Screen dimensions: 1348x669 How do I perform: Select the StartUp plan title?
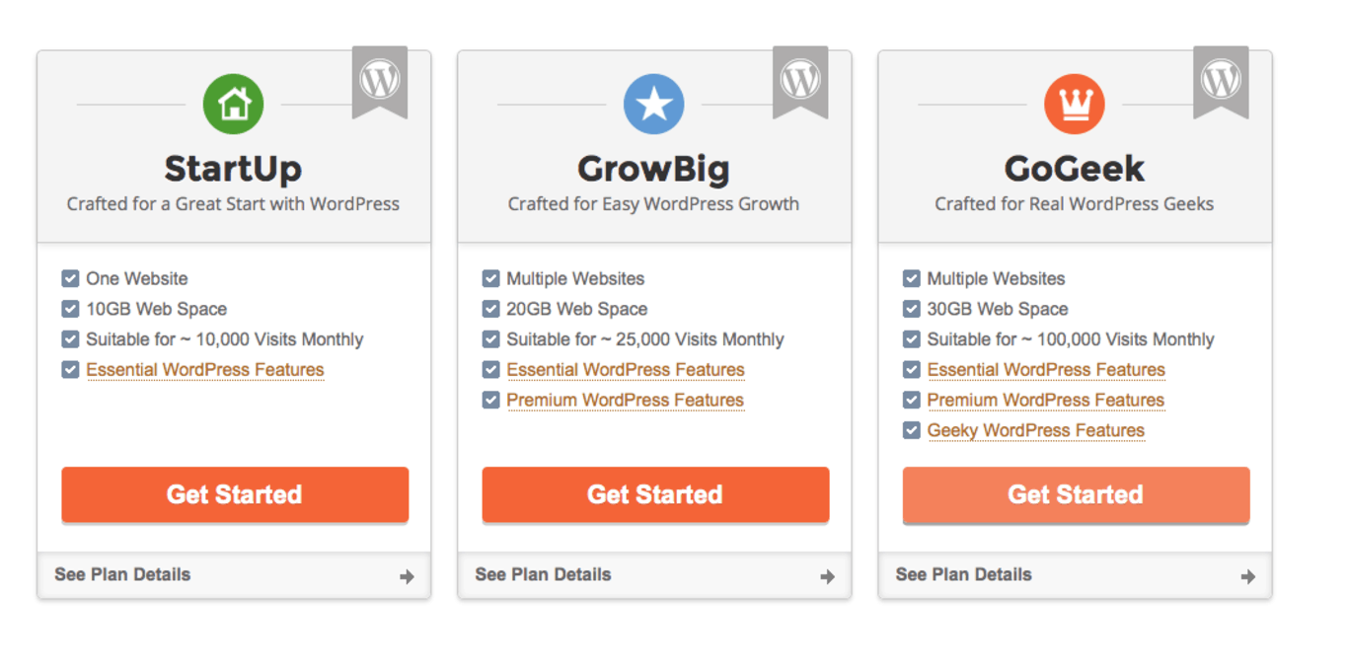(x=233, y=169)
